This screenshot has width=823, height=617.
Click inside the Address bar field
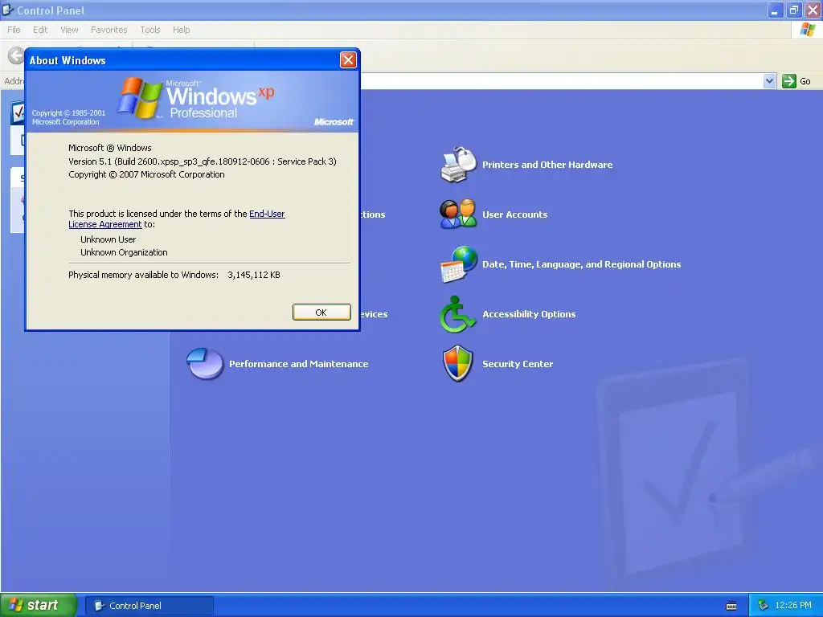(561, 81)
